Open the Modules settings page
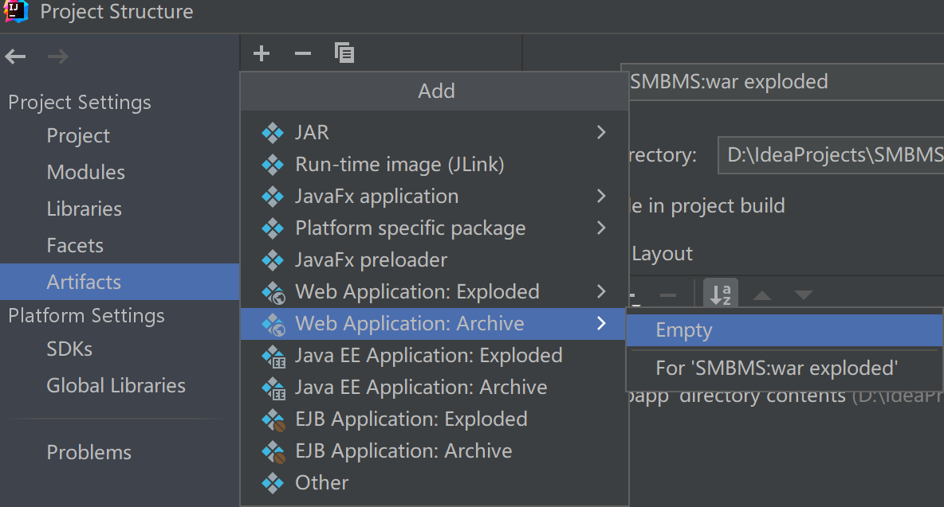The height and width of the screenshot is (507, 944). pos(85,172)
